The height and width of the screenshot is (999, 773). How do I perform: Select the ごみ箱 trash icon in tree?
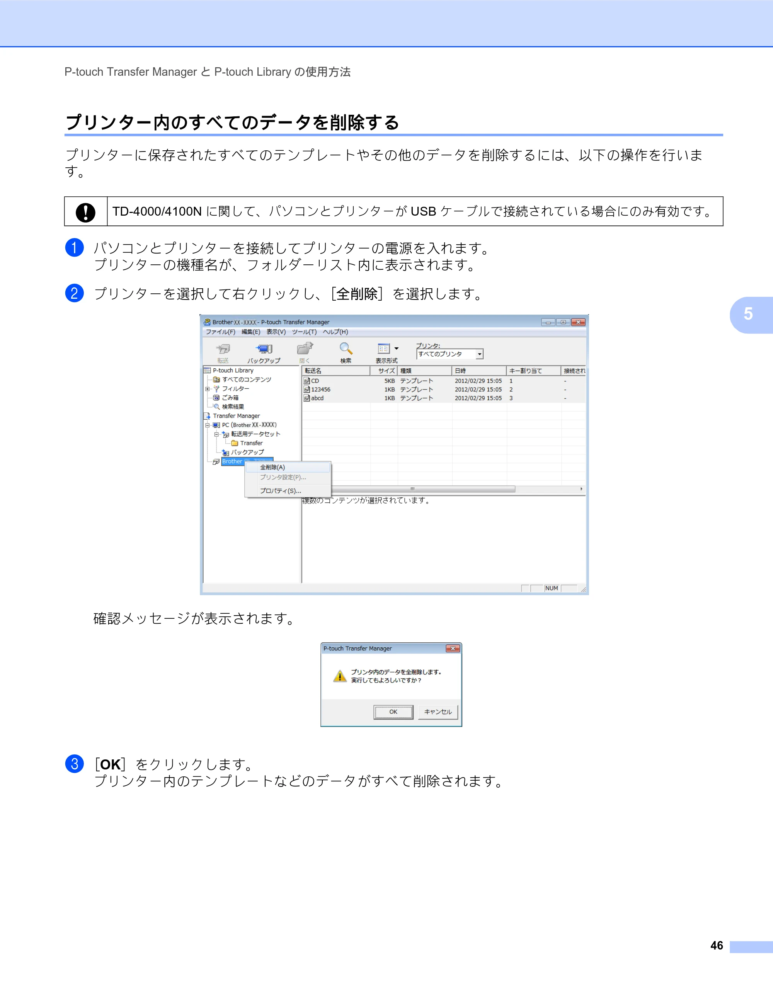click(x=216, y=398)
